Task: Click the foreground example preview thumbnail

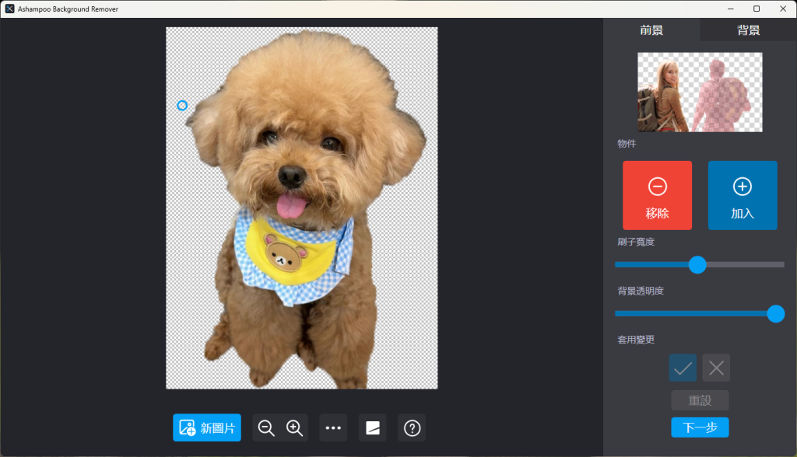Action: click(700, 92)
